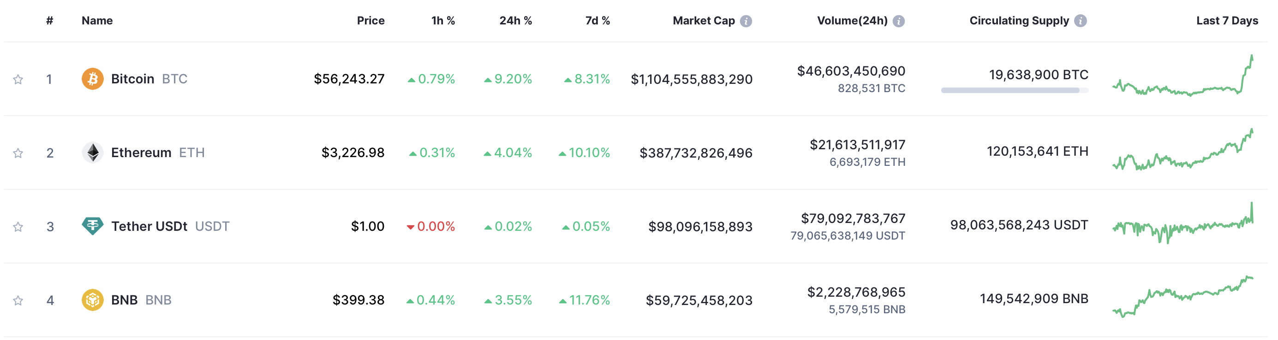Favorite Tether USDt with the star

18,227
